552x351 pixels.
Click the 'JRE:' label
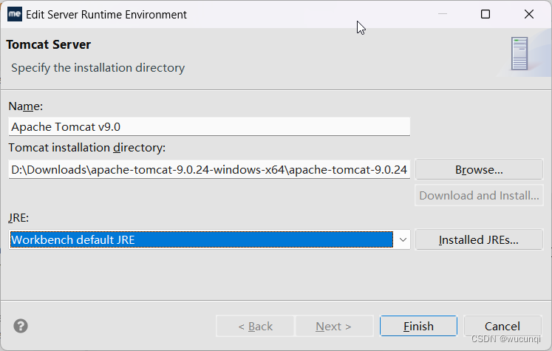pos(18,218)
